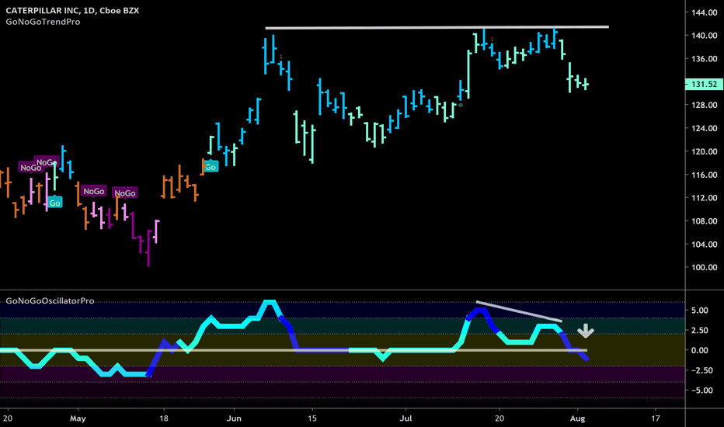
Task: Click the 144.00 price axis label
Action: [704, 12]
